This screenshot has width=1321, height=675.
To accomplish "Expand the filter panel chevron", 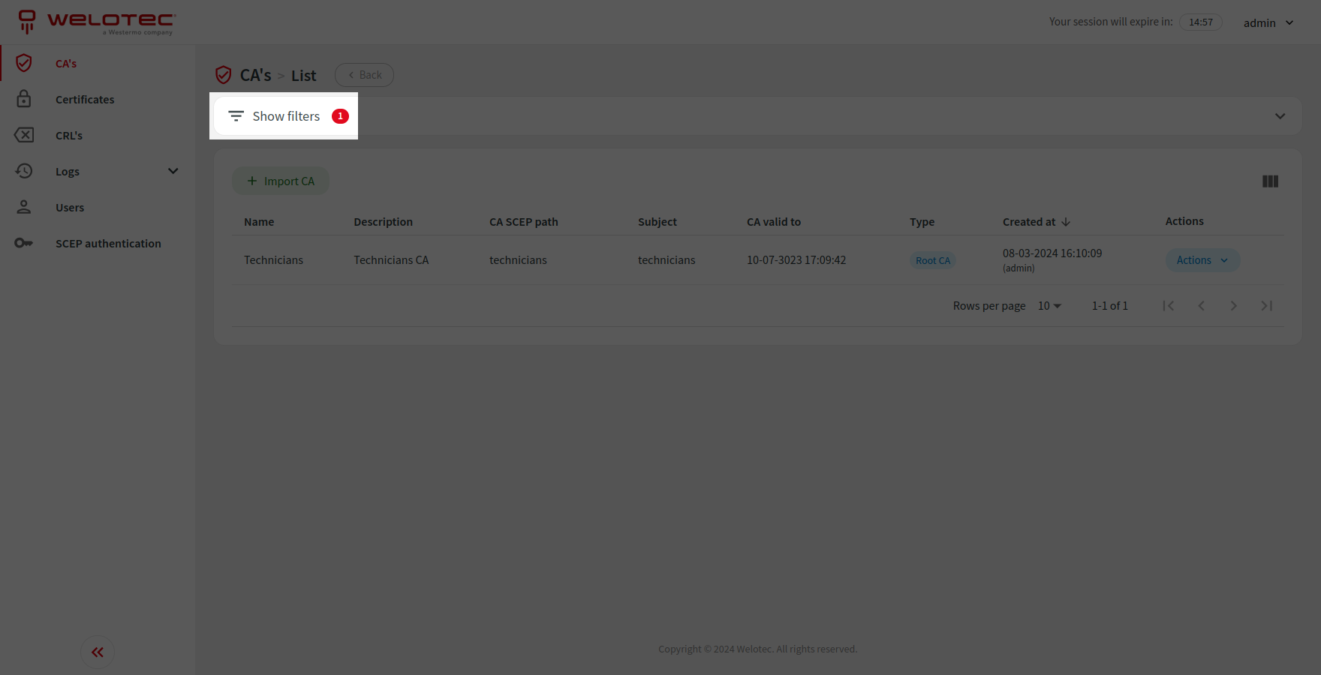I will point(1280,116).
